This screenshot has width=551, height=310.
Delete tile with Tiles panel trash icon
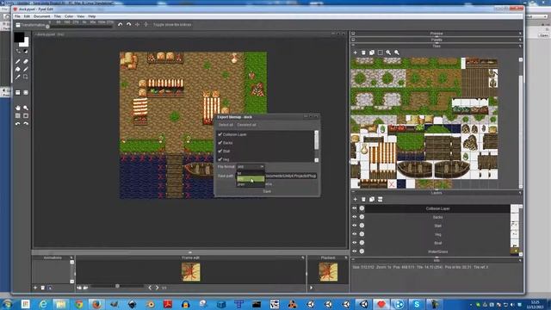363,53
